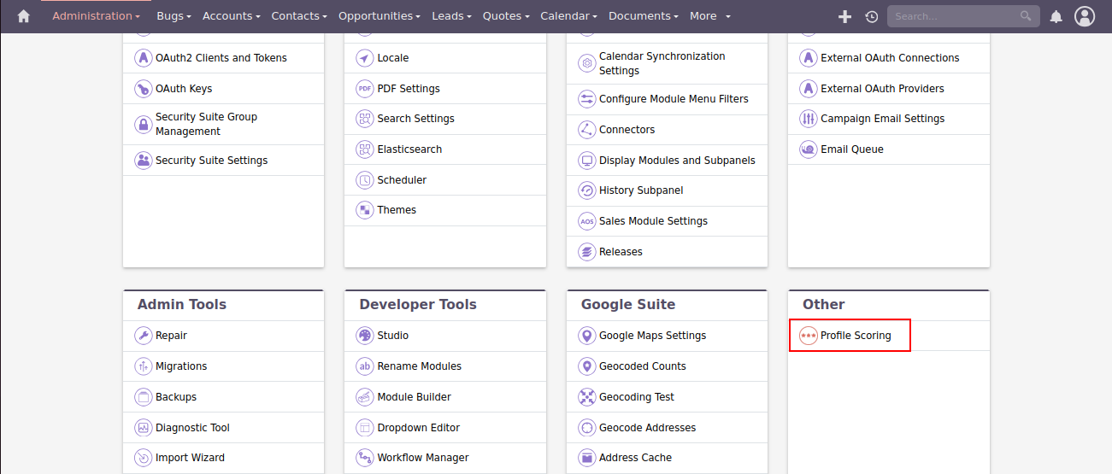The image size is (1112, 474).
Task: Expand the Documents menu
Action: point(643,16)
